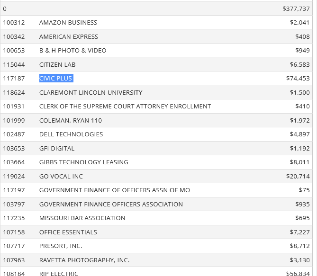Click CLAREMONT LINCOLN UNIVERSITY

91,92
